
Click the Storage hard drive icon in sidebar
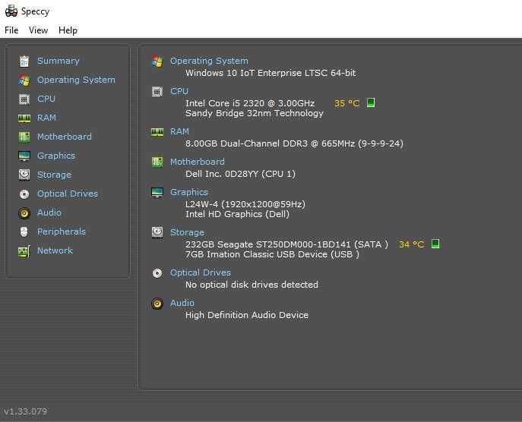[24, 175]
